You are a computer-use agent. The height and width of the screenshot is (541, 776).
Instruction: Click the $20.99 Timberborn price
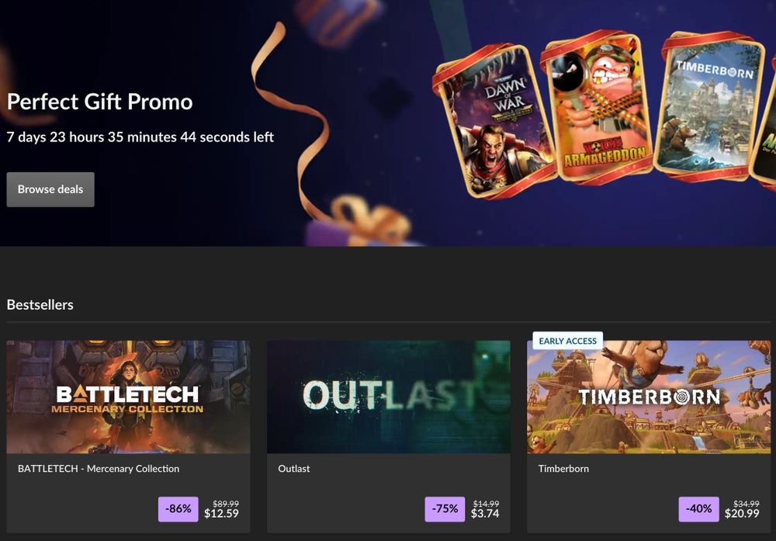point(742,514)
